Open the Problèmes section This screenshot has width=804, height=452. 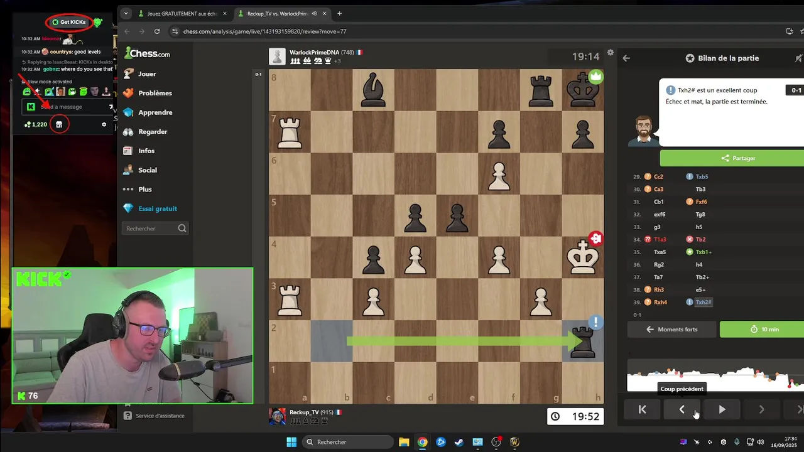point(147,93)
